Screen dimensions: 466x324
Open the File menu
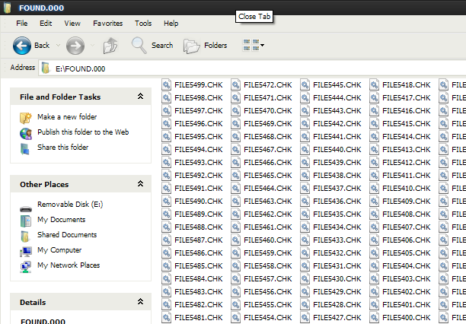point(21,23)
